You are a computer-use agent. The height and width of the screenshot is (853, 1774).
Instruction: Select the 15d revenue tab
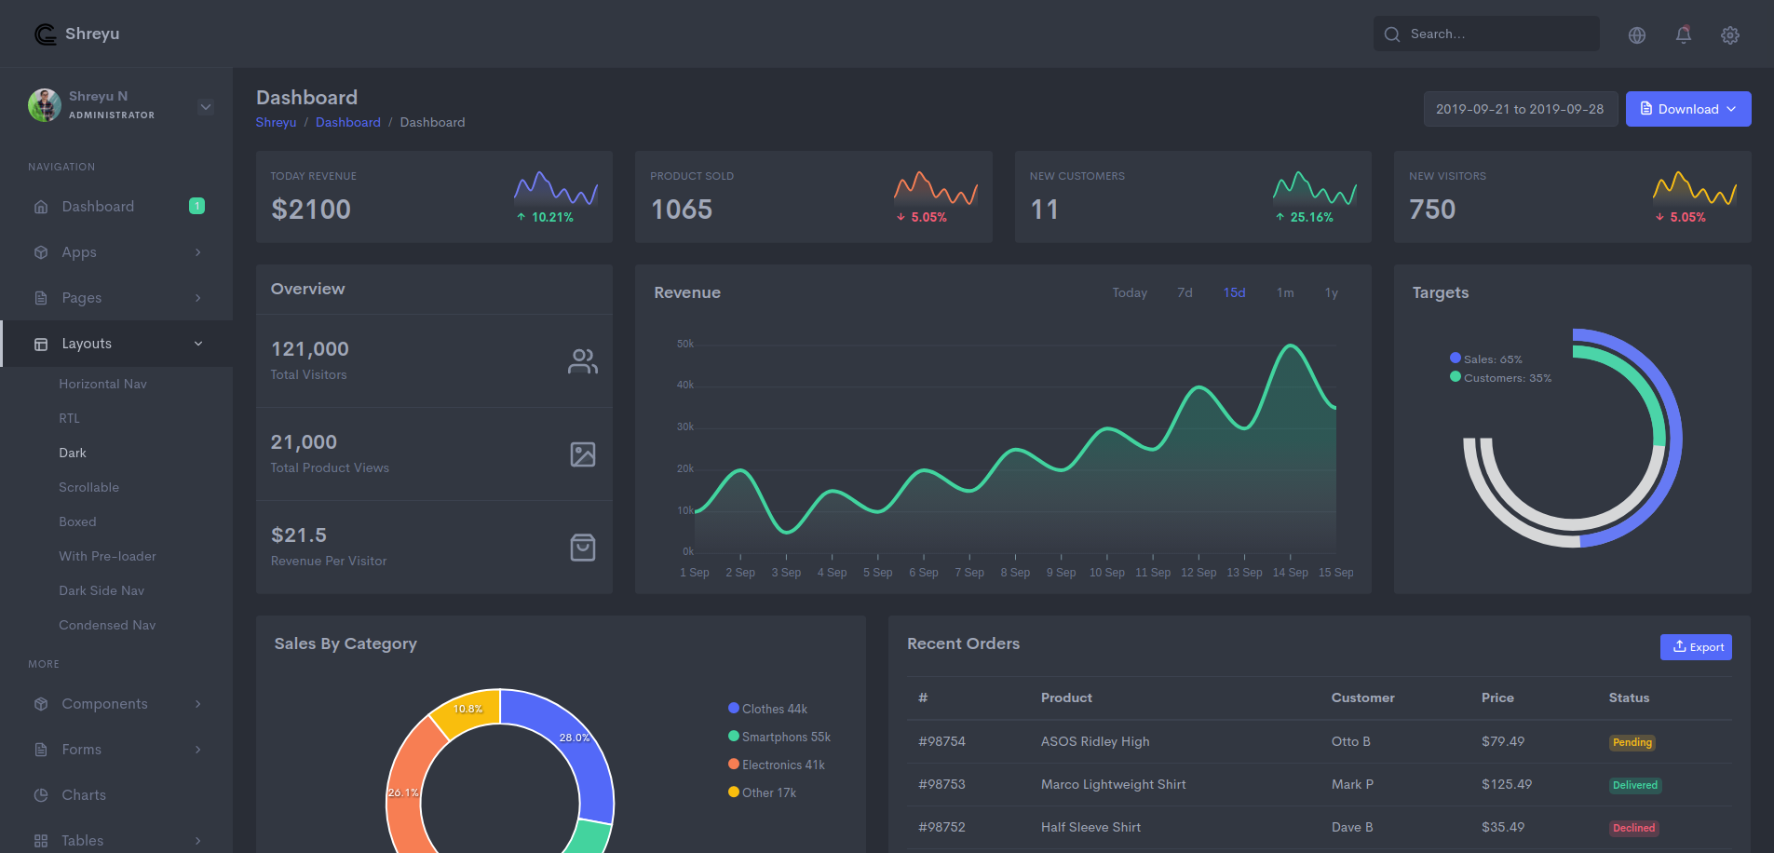pos(1234,292)
